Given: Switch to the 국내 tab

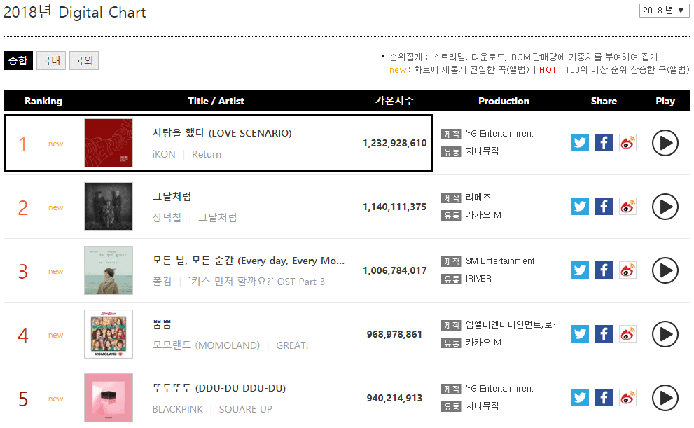Looking at the screenshot, I should point(50,61).
